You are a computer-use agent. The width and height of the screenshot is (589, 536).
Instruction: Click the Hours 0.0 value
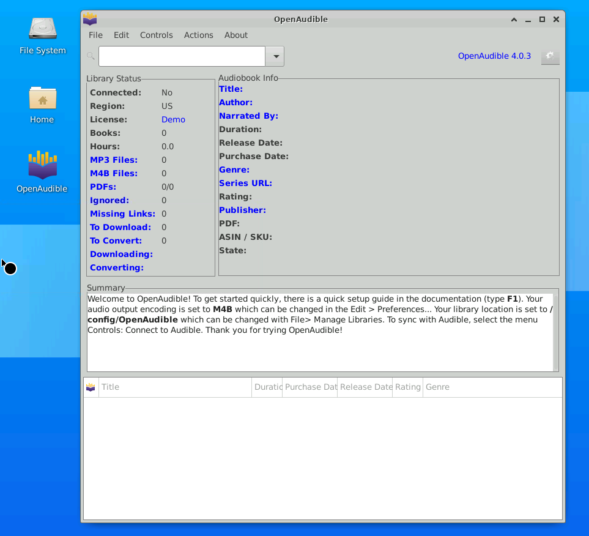pos(168,147)
